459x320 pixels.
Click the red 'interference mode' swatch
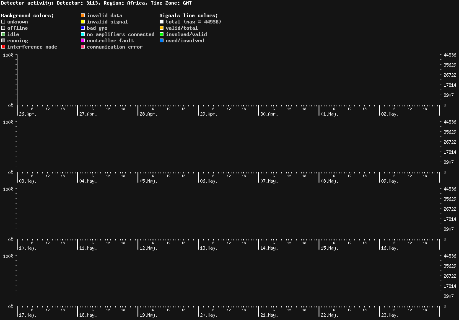tap(3, 47)
